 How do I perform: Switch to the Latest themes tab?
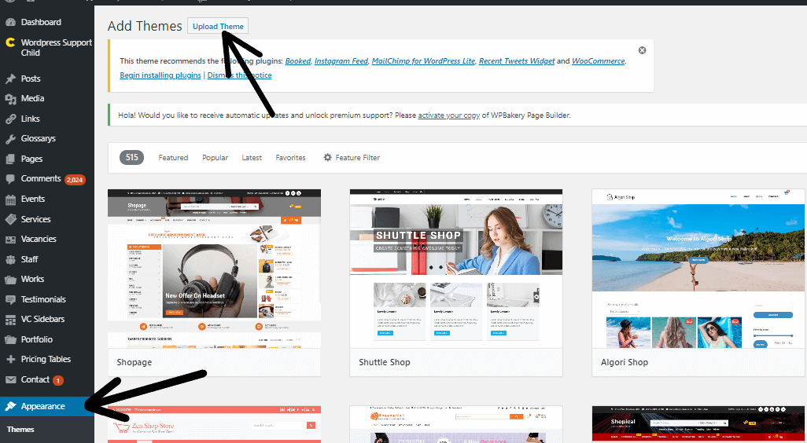click(x=252, y=158)
